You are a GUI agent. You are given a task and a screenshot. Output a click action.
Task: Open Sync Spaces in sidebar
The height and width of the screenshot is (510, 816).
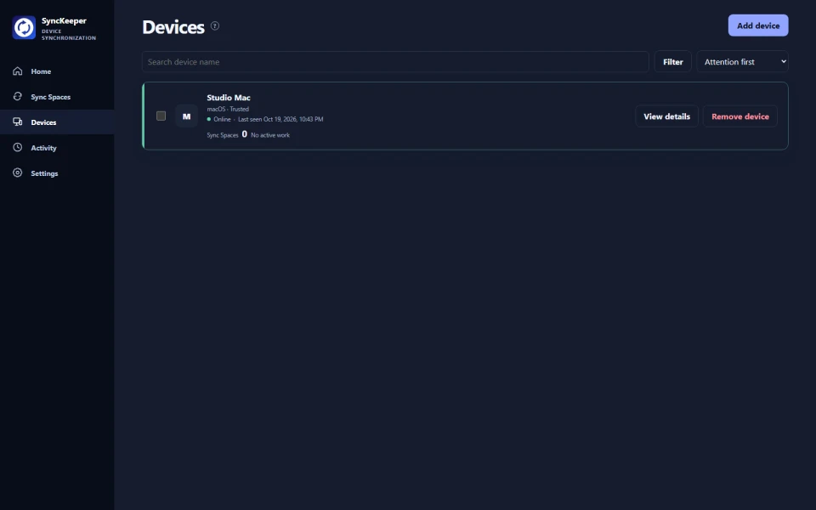click(x=57, y=97)
